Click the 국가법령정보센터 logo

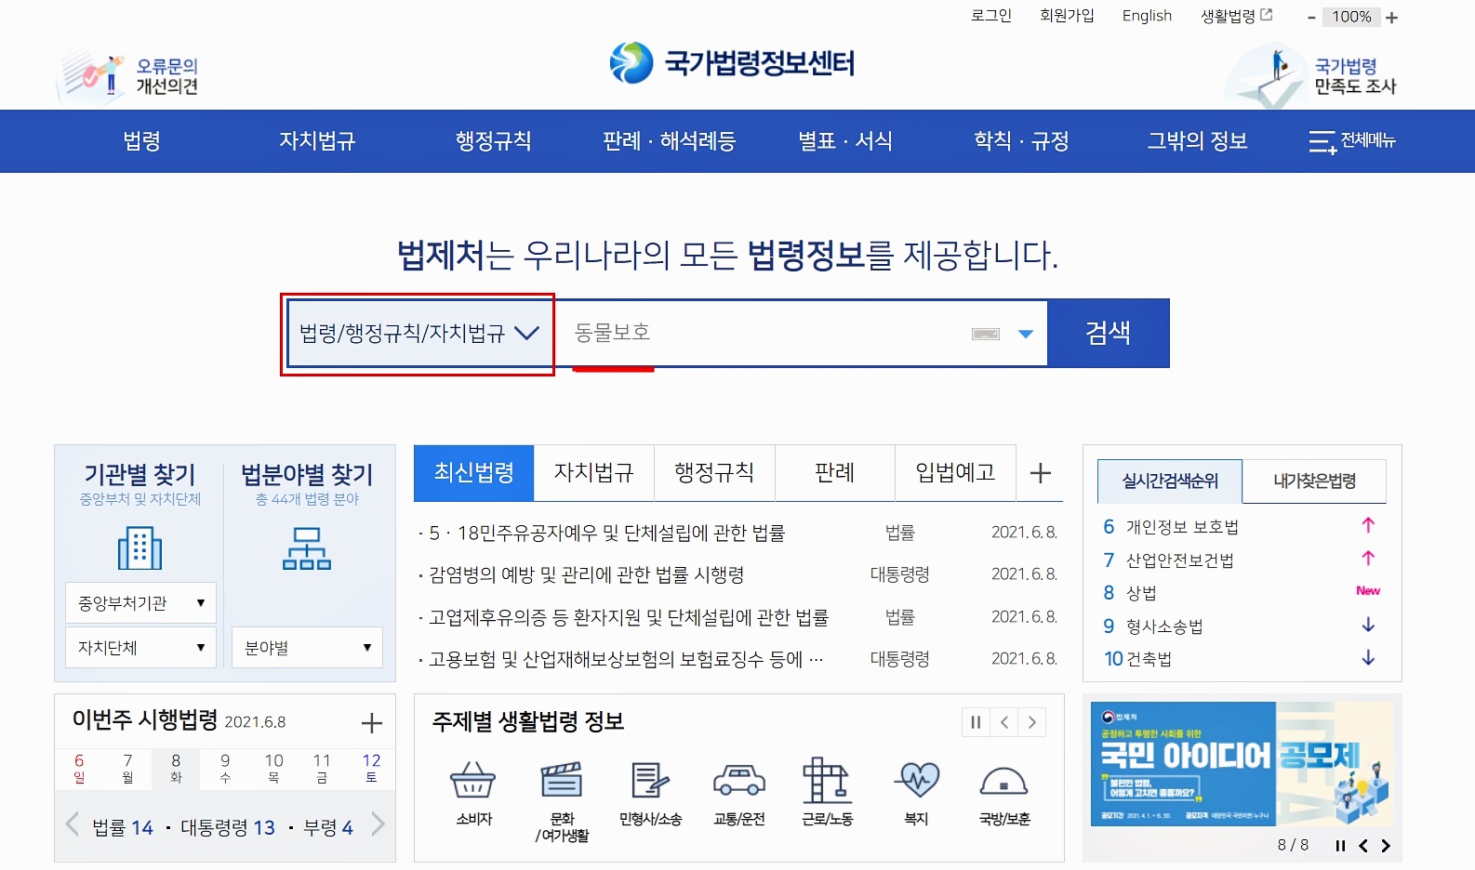[x=732, y=63]
